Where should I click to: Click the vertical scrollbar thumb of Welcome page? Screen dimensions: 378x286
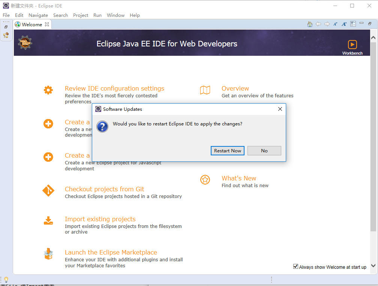point(373,136)
